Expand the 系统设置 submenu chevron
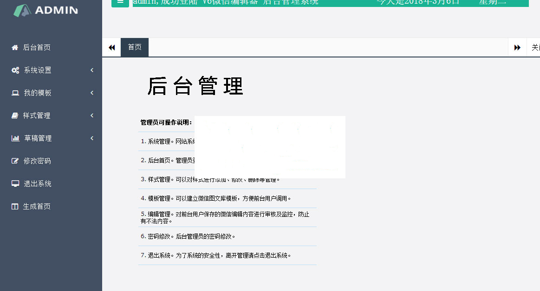Screen dimensions: 540x291 point(92,70)
